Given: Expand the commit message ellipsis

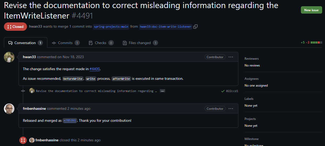Looking at the screenshot, I should click(x=162, y=91).
